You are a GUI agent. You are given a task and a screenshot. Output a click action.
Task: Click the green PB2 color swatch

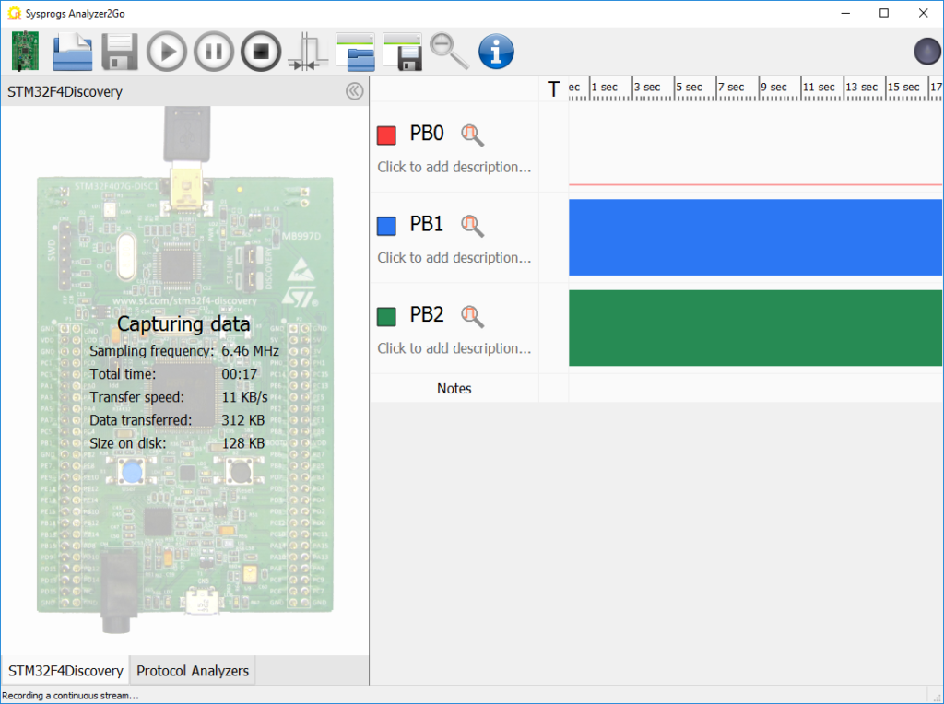pos(386,316)
